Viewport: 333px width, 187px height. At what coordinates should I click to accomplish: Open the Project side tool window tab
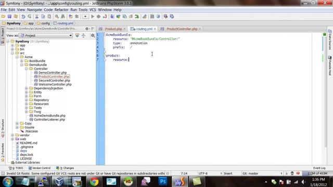3,36
